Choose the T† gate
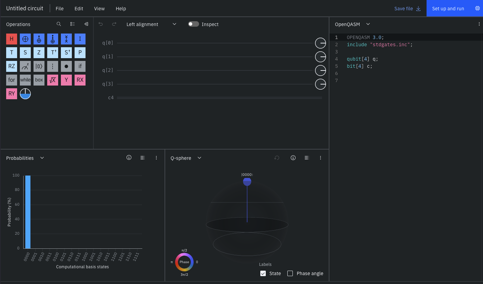483x284 pixels. [x=53, y=53]
